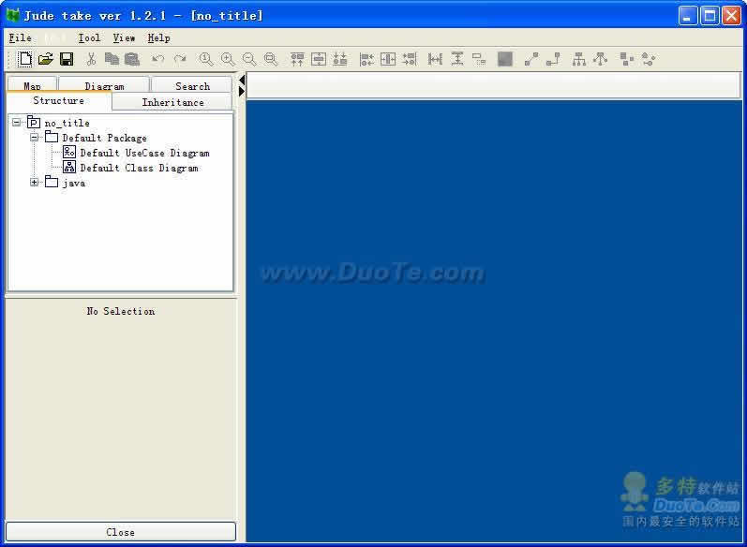This screenshot has height=547, width=747.
Task: Open the View menu
Action: pos(124,37)
